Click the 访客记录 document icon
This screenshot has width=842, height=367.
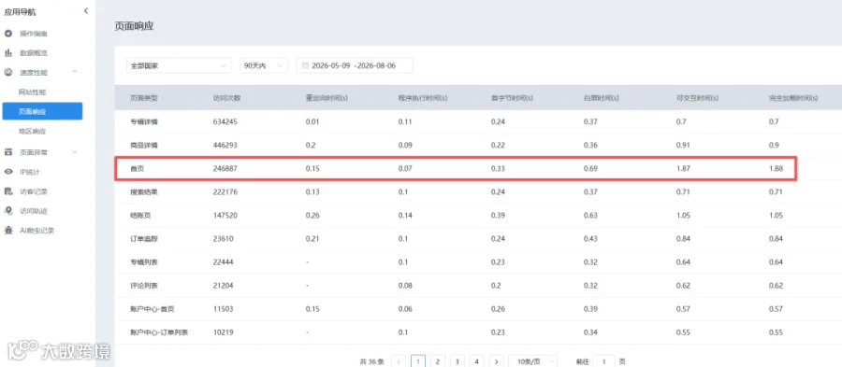8,191
